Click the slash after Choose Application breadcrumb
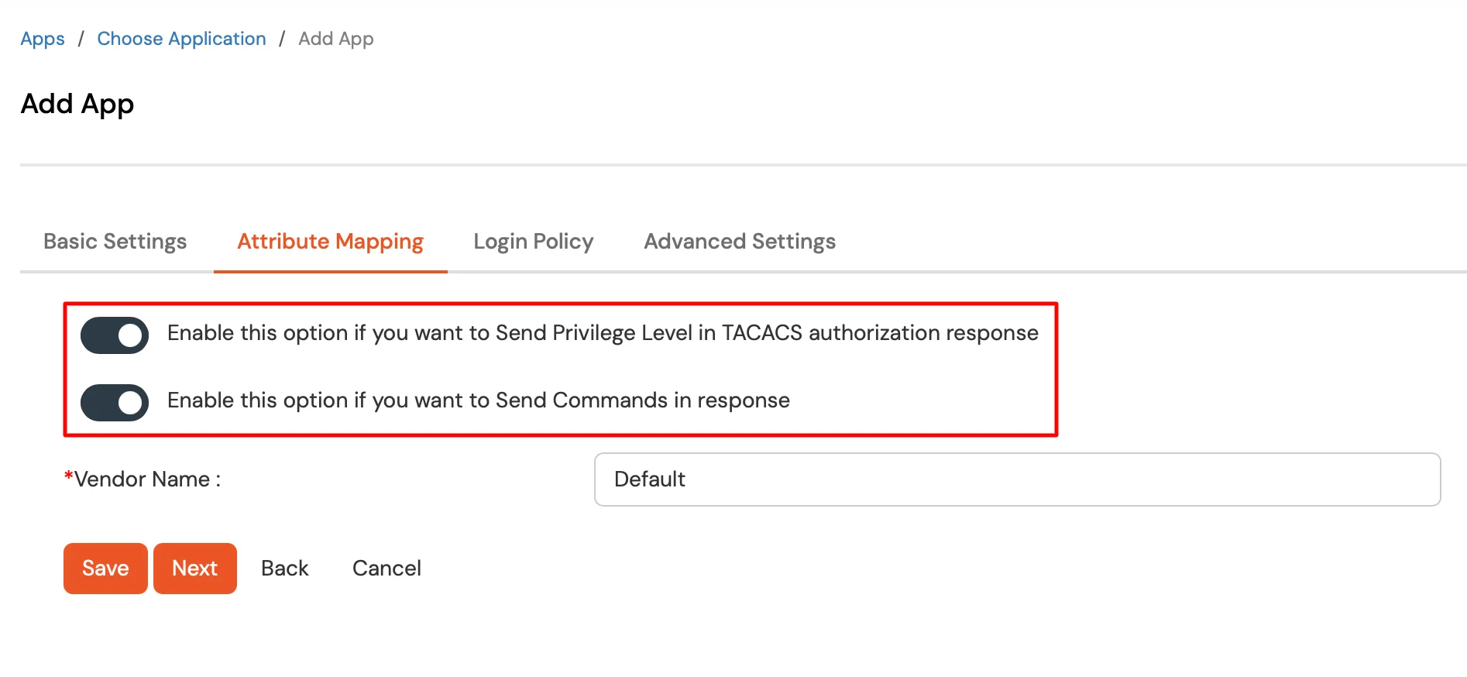This screenshot has height=677, width=1467. point(282,39)
